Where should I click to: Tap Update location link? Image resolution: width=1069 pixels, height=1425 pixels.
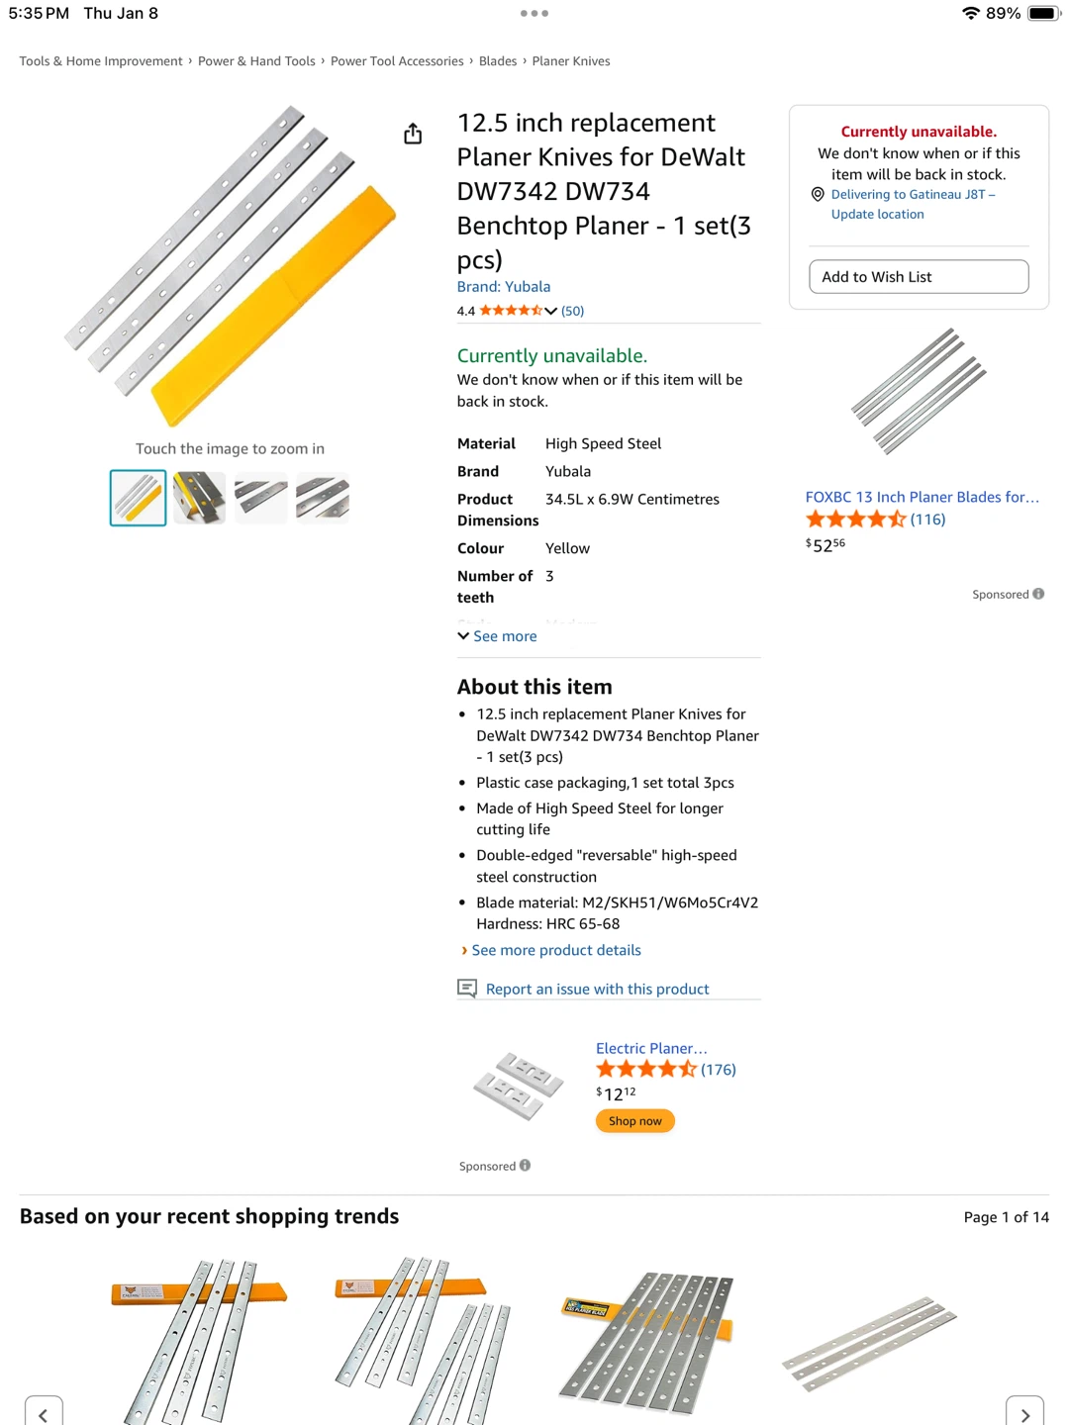click(x=877, y=215)
